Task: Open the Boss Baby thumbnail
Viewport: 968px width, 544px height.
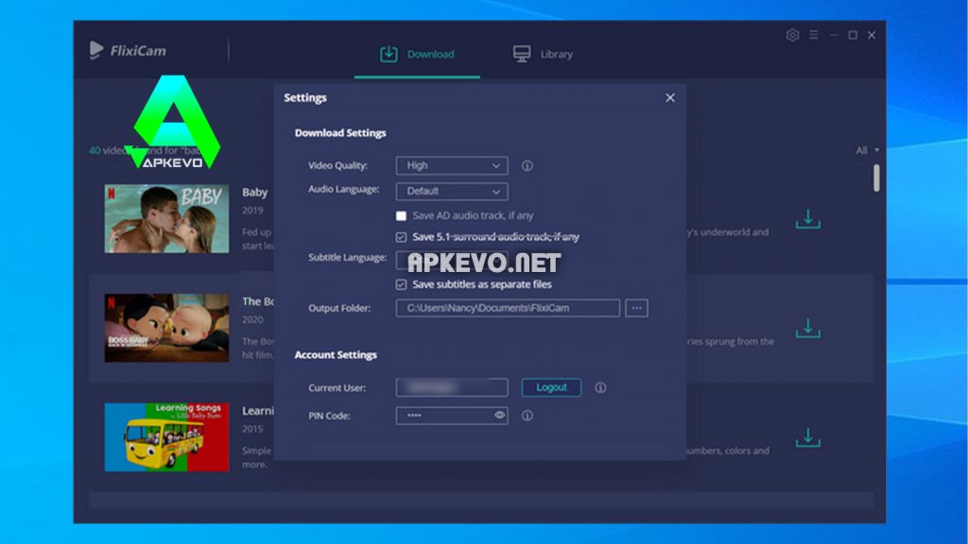Action: (x=166, y=328)
